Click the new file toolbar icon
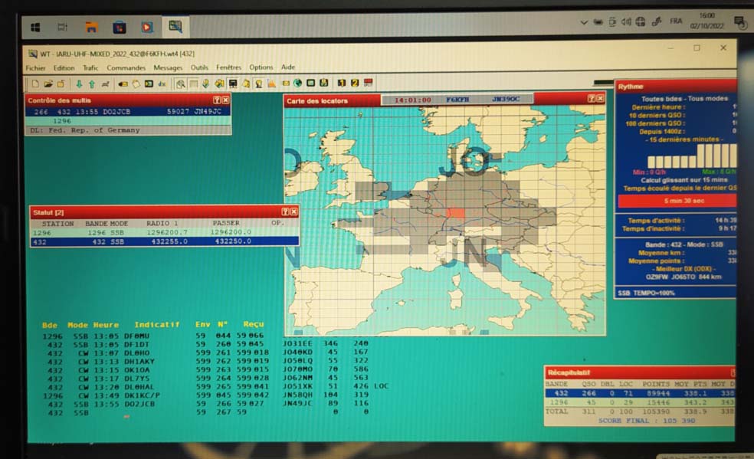Image resolution: width=754 pixels, height=459 pixels. [34, 84]
